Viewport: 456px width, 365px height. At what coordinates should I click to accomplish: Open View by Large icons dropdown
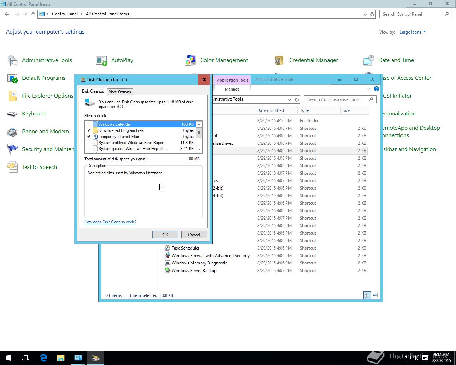[413, 32]
